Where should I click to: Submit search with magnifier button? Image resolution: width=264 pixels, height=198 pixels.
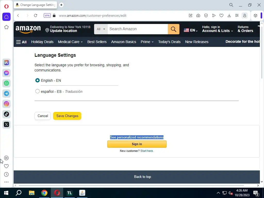point(174,29)
